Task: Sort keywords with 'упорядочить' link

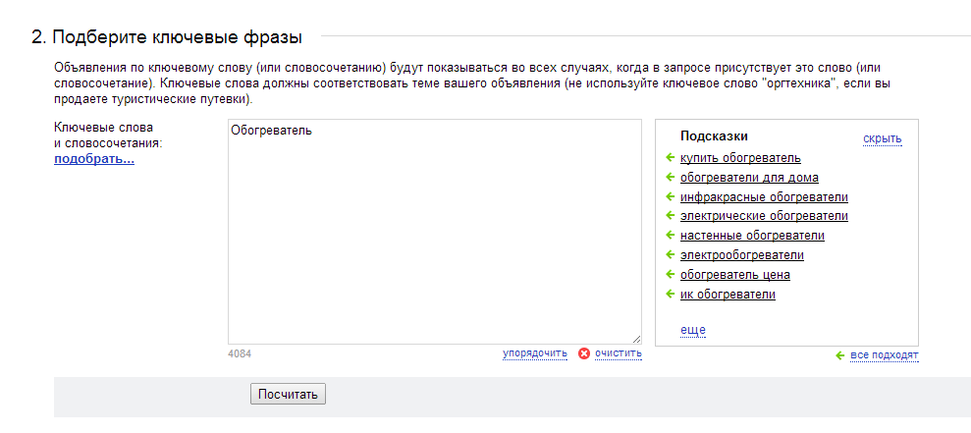Action: [x=535, y=353]
